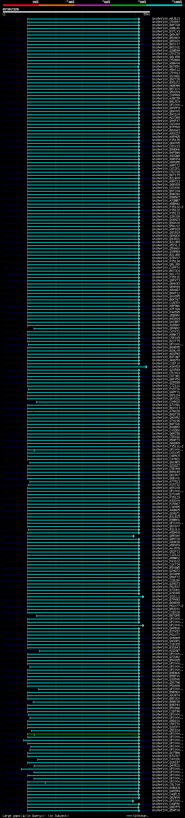Open hit UniRef100_A8JBJ3

pyautogui.click(x=166, y=19)
